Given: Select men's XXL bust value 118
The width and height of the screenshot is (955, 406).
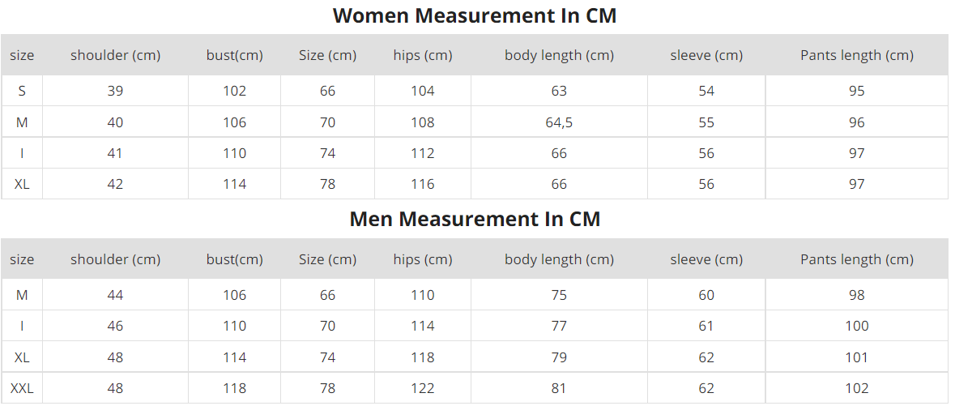Looking at the screenshot, I should (x=234, y=388).
